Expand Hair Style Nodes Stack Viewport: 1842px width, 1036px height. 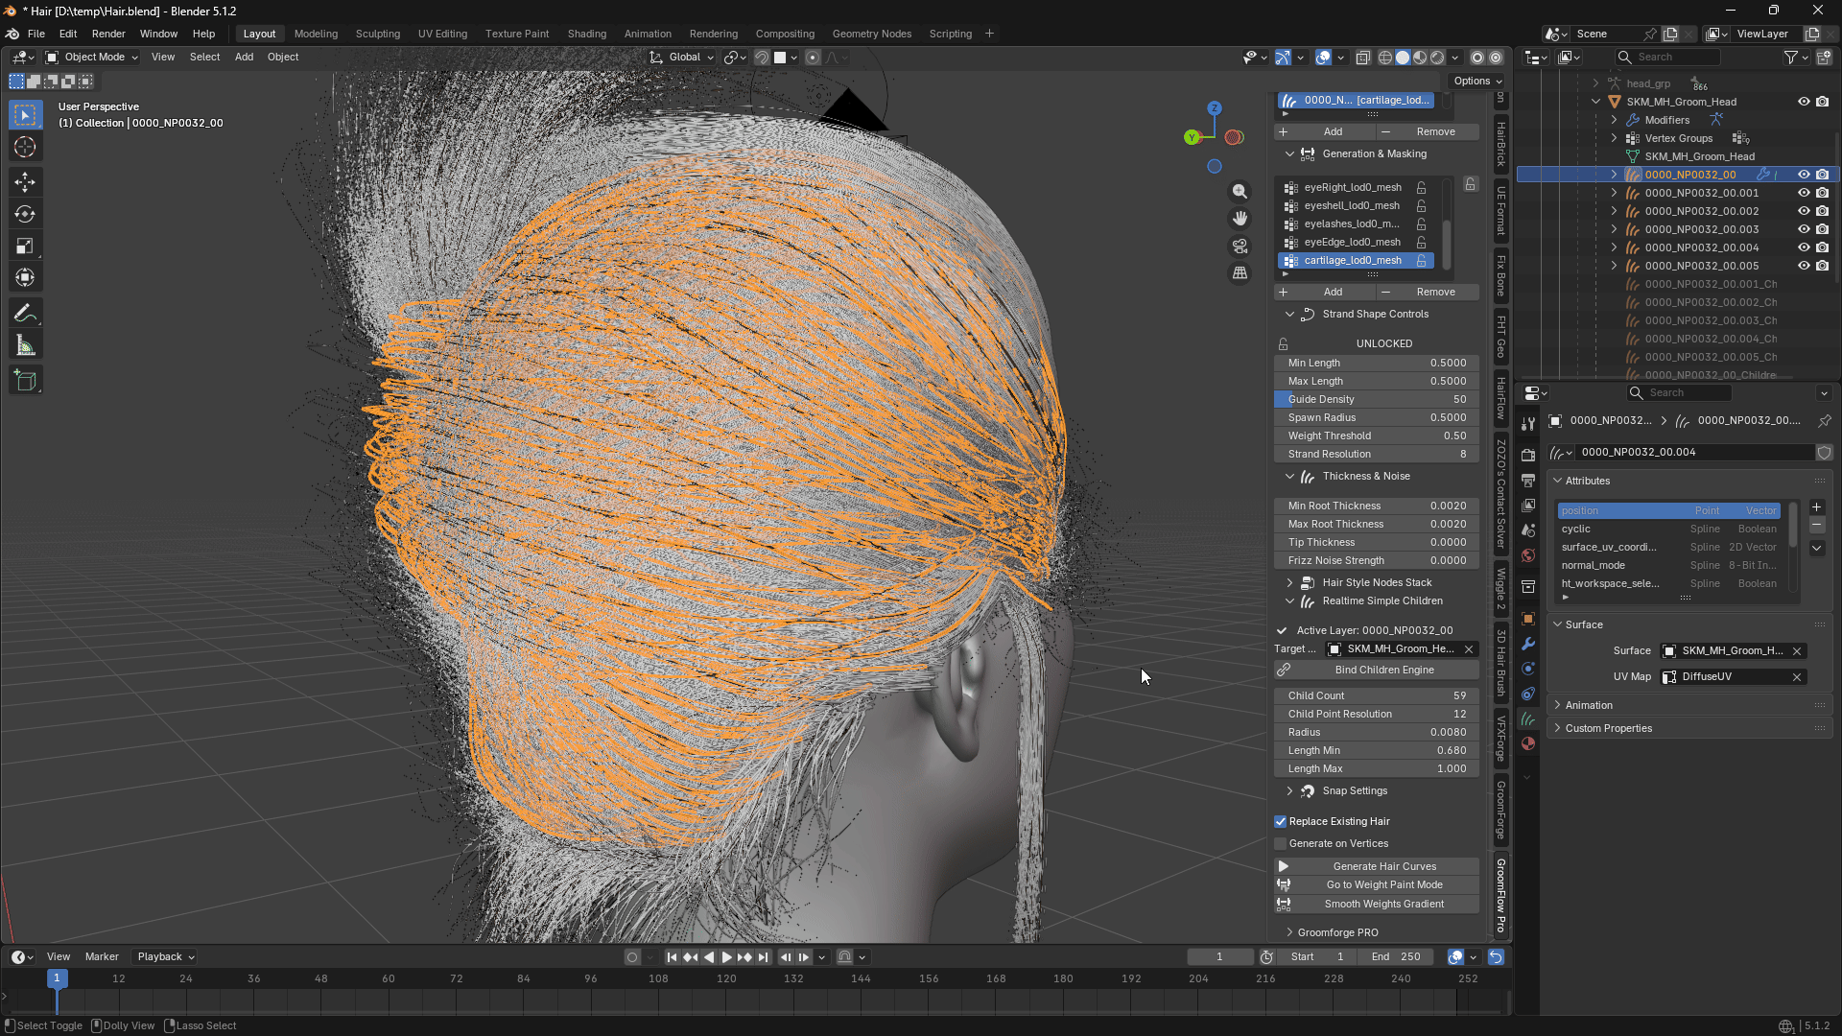click(x=1289, y=583)
